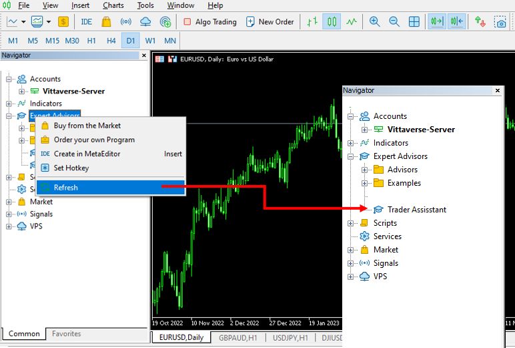Image resolution: width=515 pixels, height=348 pixels.
Task: Switch to bar chart view
Action: tap(312, 22)
